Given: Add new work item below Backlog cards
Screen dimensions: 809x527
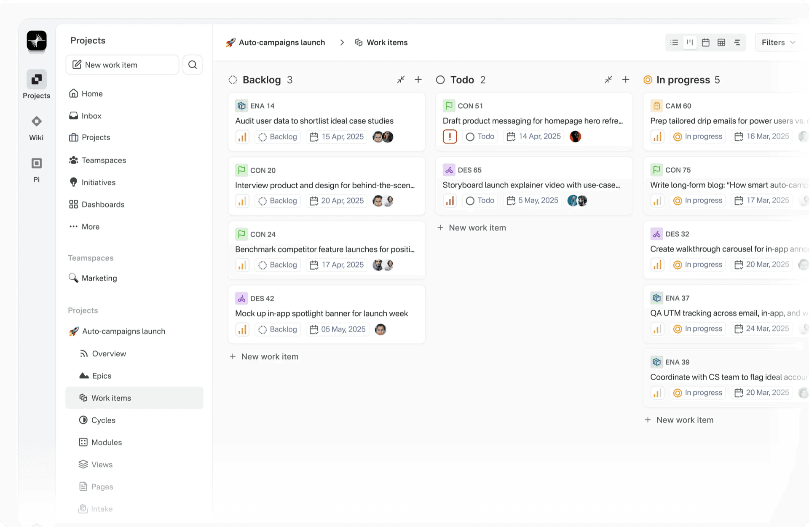Looking at the screenshot, I should (x=264, y=357).
